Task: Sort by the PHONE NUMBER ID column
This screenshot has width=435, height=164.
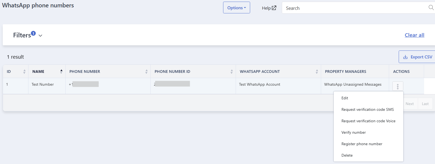Action: [x=193, y=71]
